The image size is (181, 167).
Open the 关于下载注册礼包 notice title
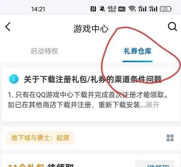pos(93,79)
